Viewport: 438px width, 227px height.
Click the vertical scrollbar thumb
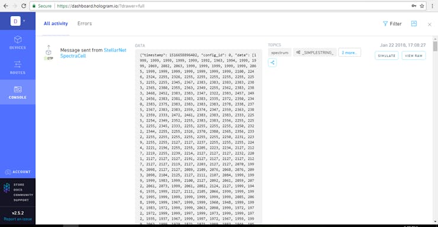[435, 46]
